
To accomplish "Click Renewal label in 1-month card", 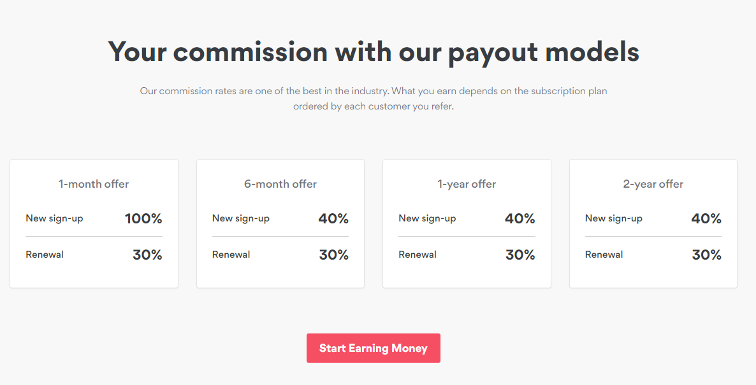I will pyautogui.click(x=45, y=255).
